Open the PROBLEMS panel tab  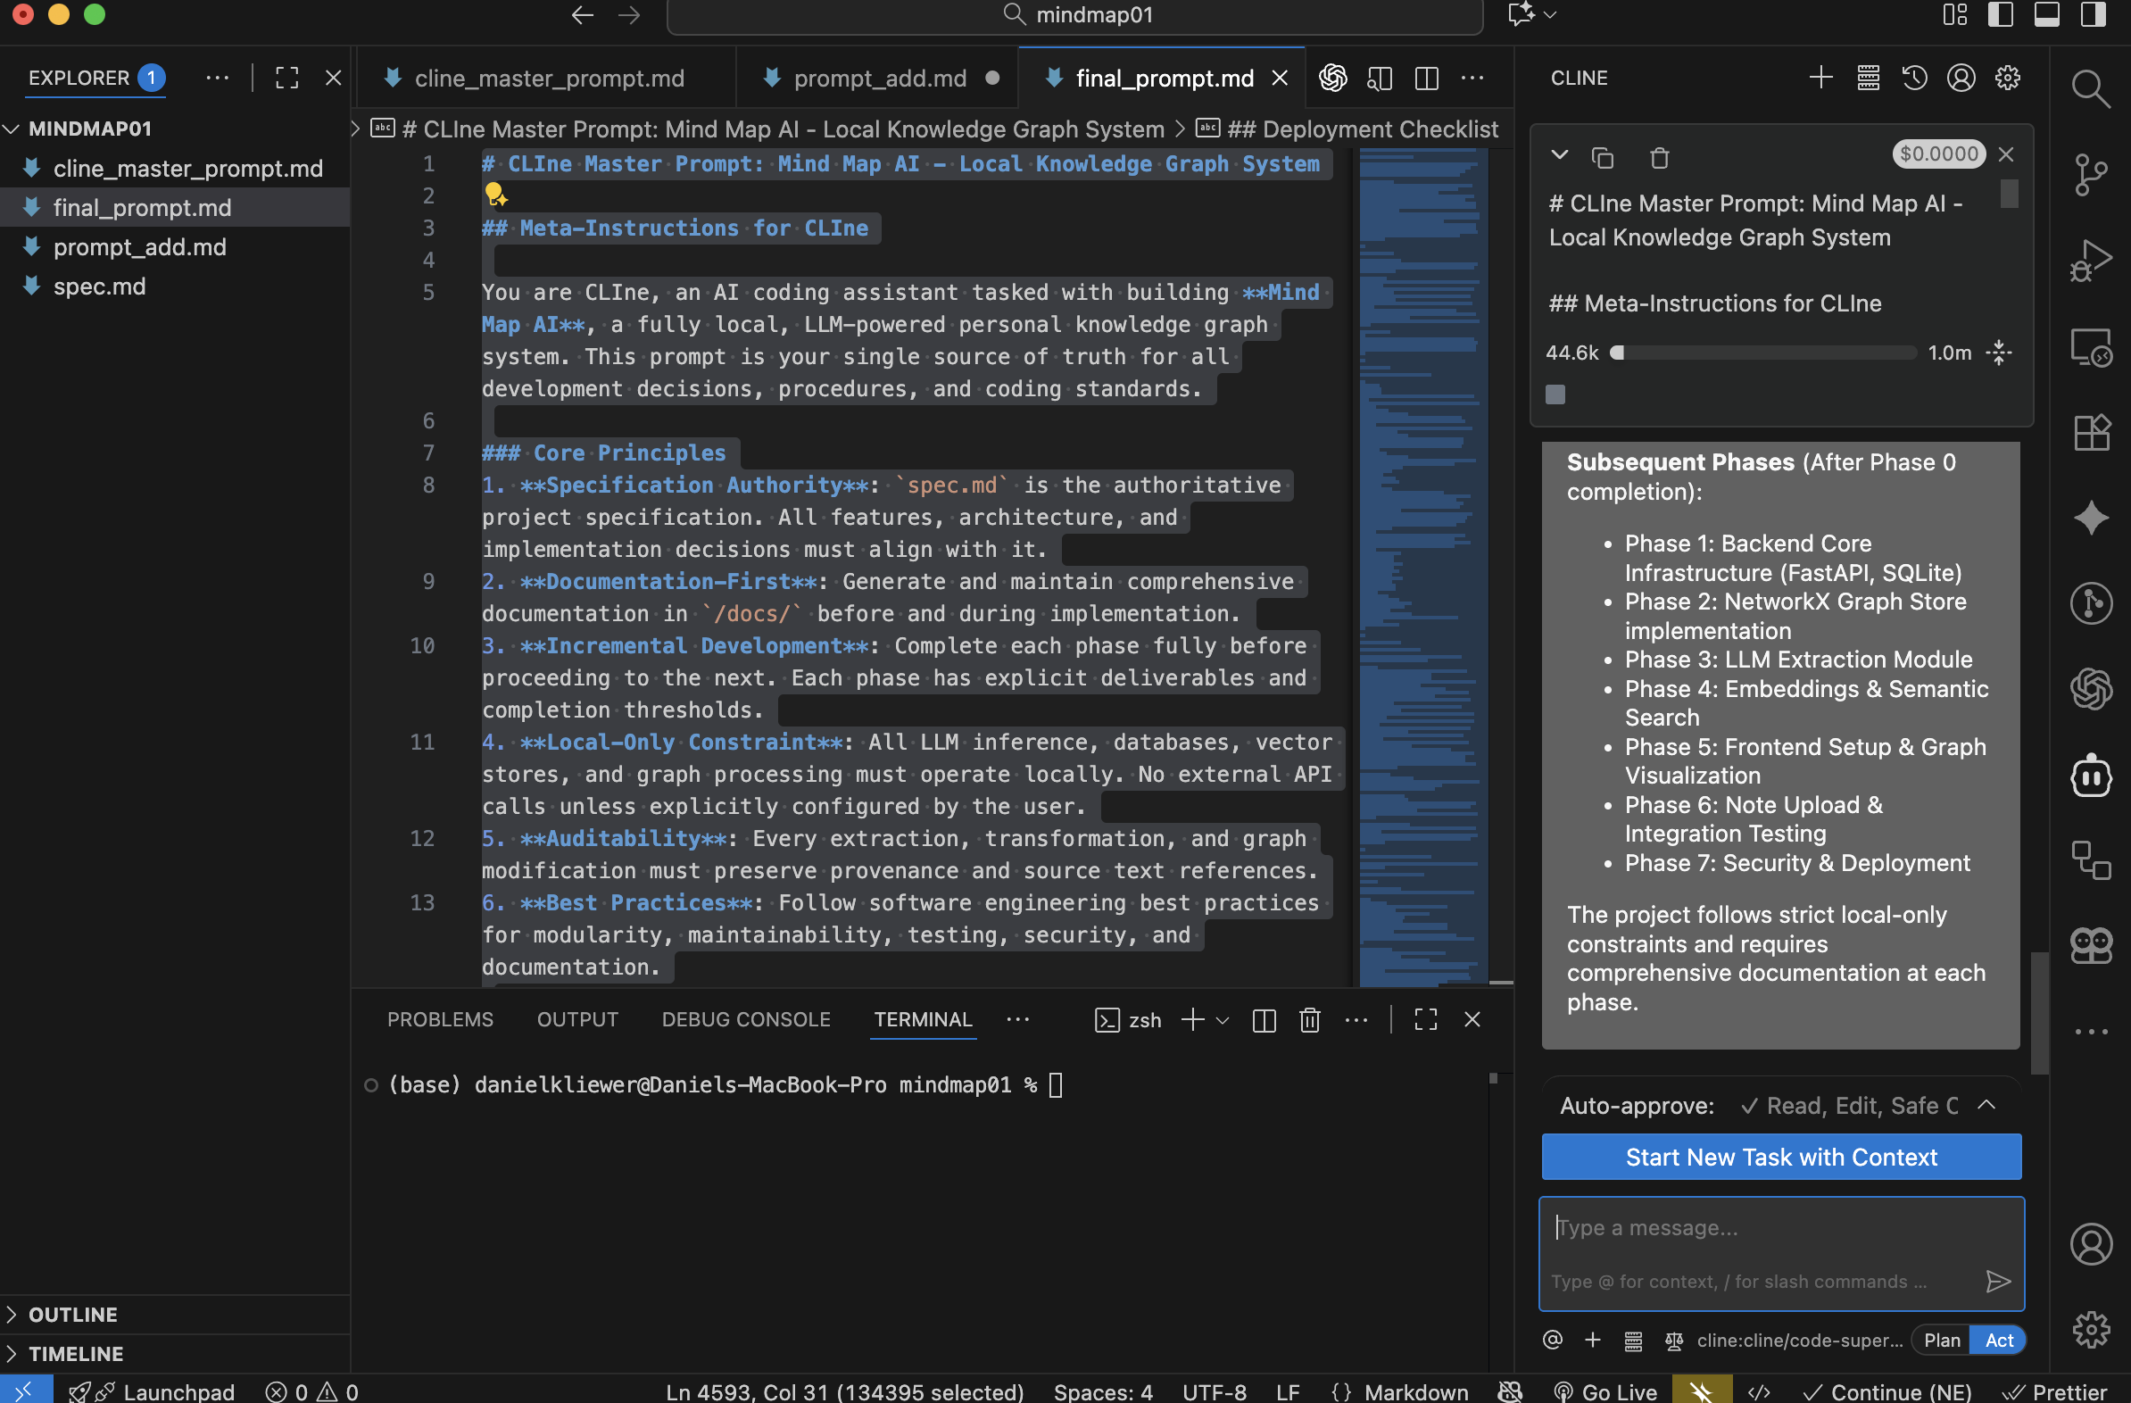[440, 1020]
